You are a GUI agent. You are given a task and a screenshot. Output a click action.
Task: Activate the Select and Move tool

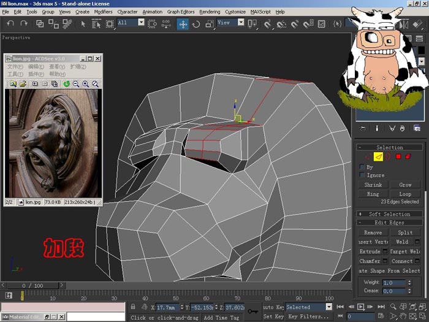tap(183, 24)
